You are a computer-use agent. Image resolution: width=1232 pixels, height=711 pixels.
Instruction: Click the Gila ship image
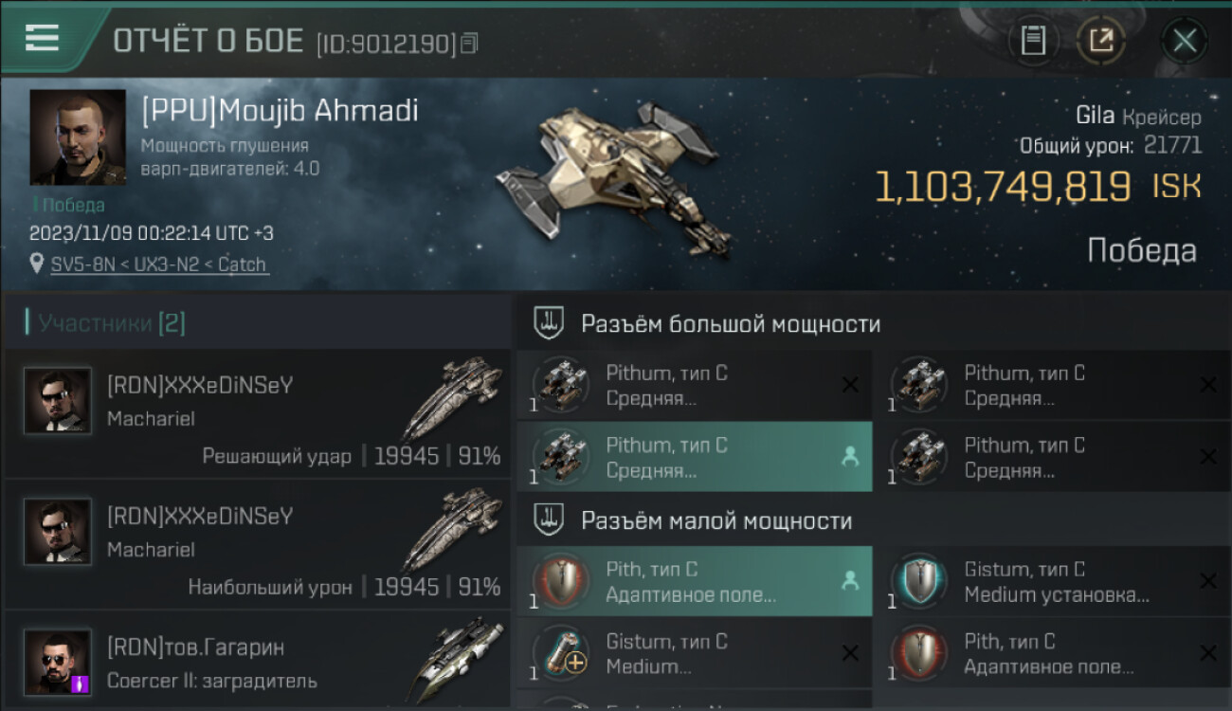614,180
